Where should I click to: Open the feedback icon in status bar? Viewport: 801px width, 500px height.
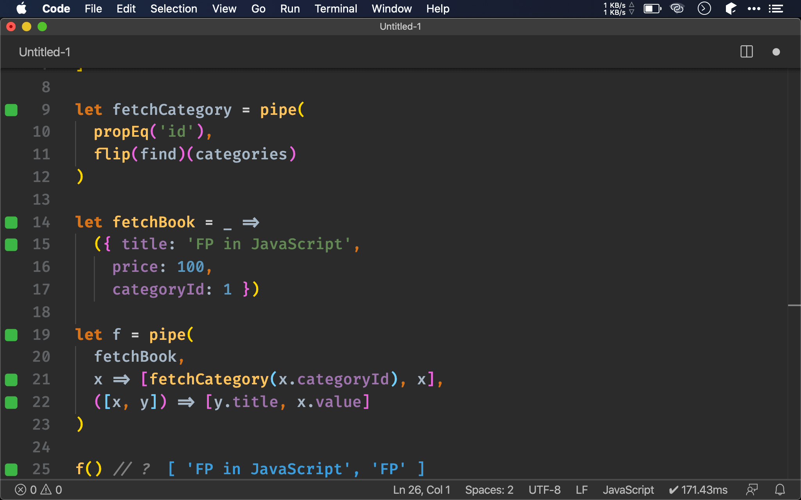click(752, 489)
